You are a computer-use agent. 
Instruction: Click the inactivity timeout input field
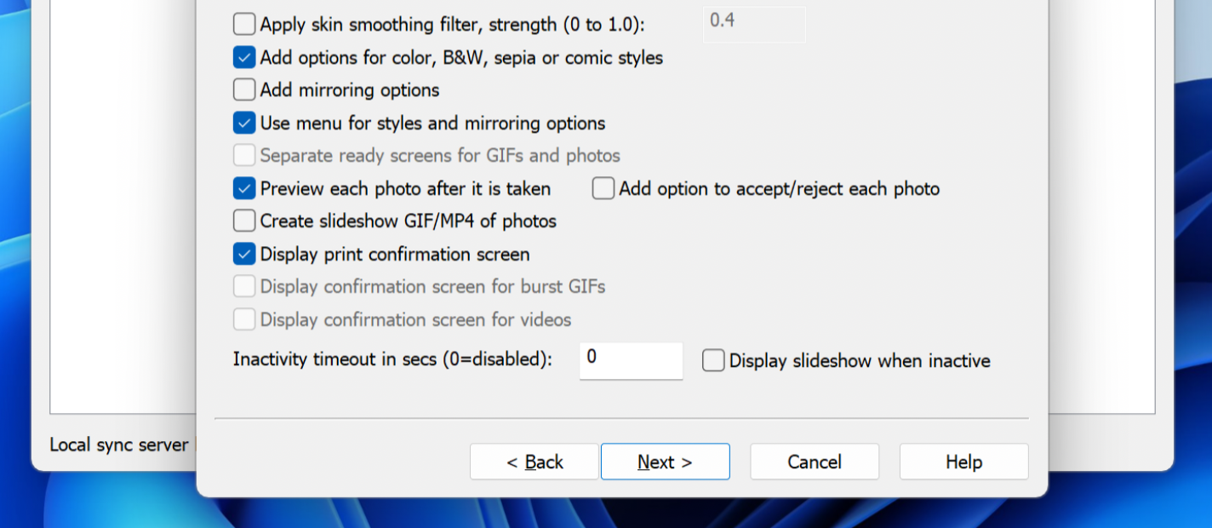pos(631,360)
